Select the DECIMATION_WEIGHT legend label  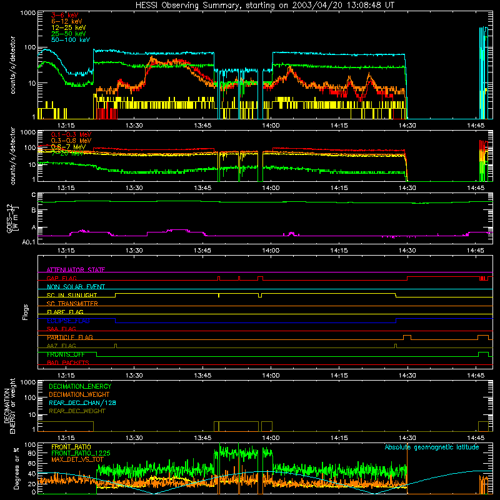pyautogui.click(x=79, y=394)
